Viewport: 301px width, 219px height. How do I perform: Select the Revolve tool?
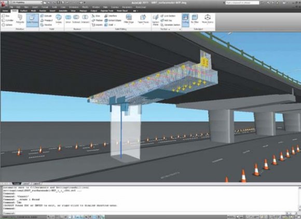46,25
